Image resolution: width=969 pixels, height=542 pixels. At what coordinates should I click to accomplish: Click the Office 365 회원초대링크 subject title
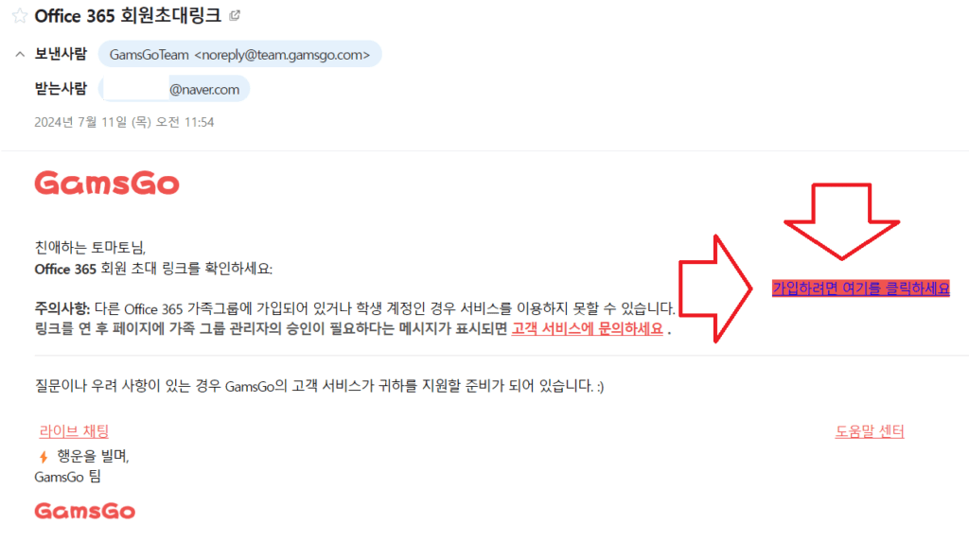coord(128,15)
